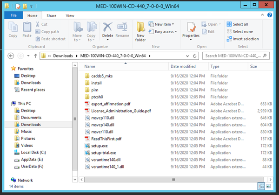This screenshot has width=279, height=195.
Task: Click Edit in the Open group
Action: 208,32
